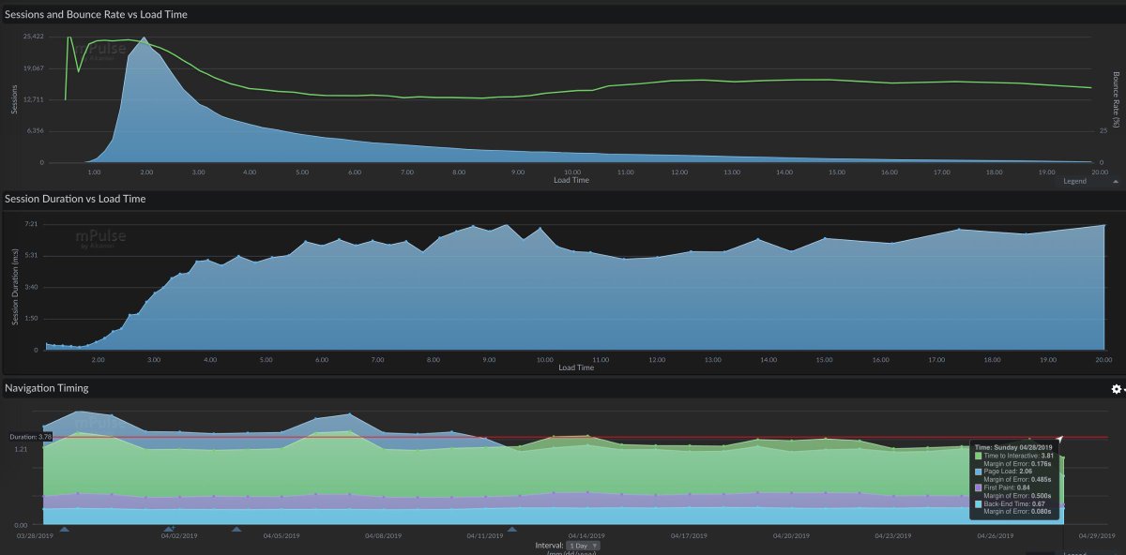
Task: Open the Interval 1 Day dropdown
Action: click(584, 545)
